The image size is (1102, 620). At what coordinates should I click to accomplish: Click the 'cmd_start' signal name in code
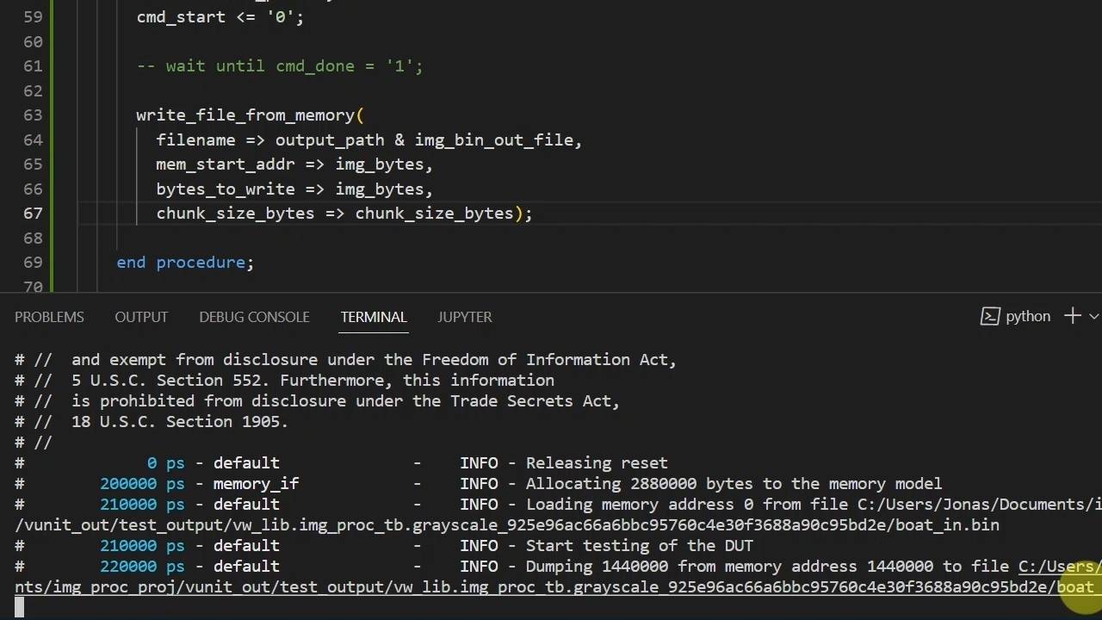[181, 17]
